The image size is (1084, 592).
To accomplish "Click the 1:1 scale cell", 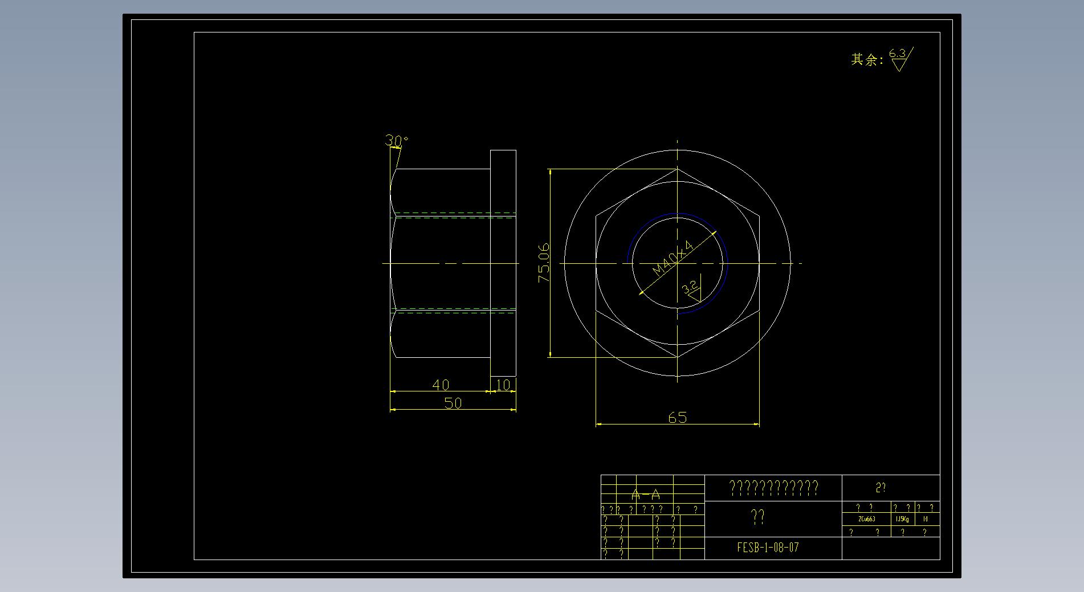I will (926, 519).
